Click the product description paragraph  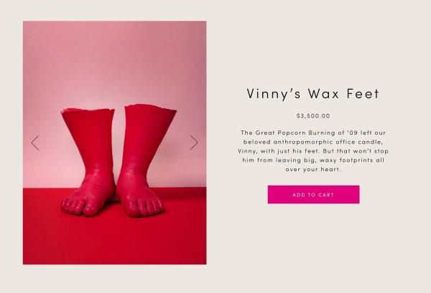click(x=313, y=150)
